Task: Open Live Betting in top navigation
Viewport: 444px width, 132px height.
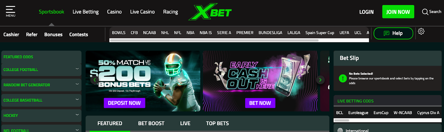Action: pos(85,12)
